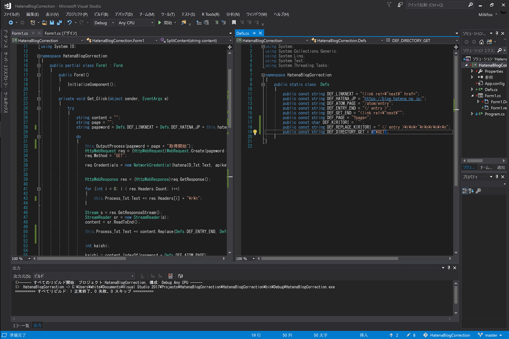Click the Home icon in Solution Explorer

click(481, 42)
